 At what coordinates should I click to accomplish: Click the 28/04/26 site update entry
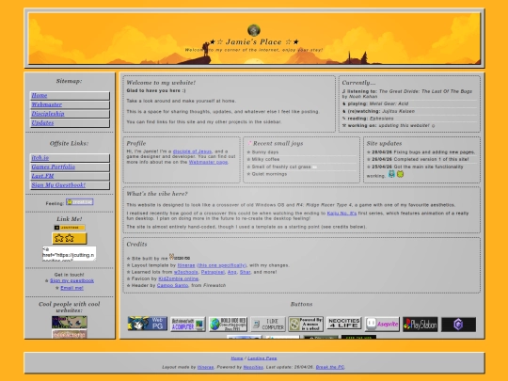pos(421,152)
